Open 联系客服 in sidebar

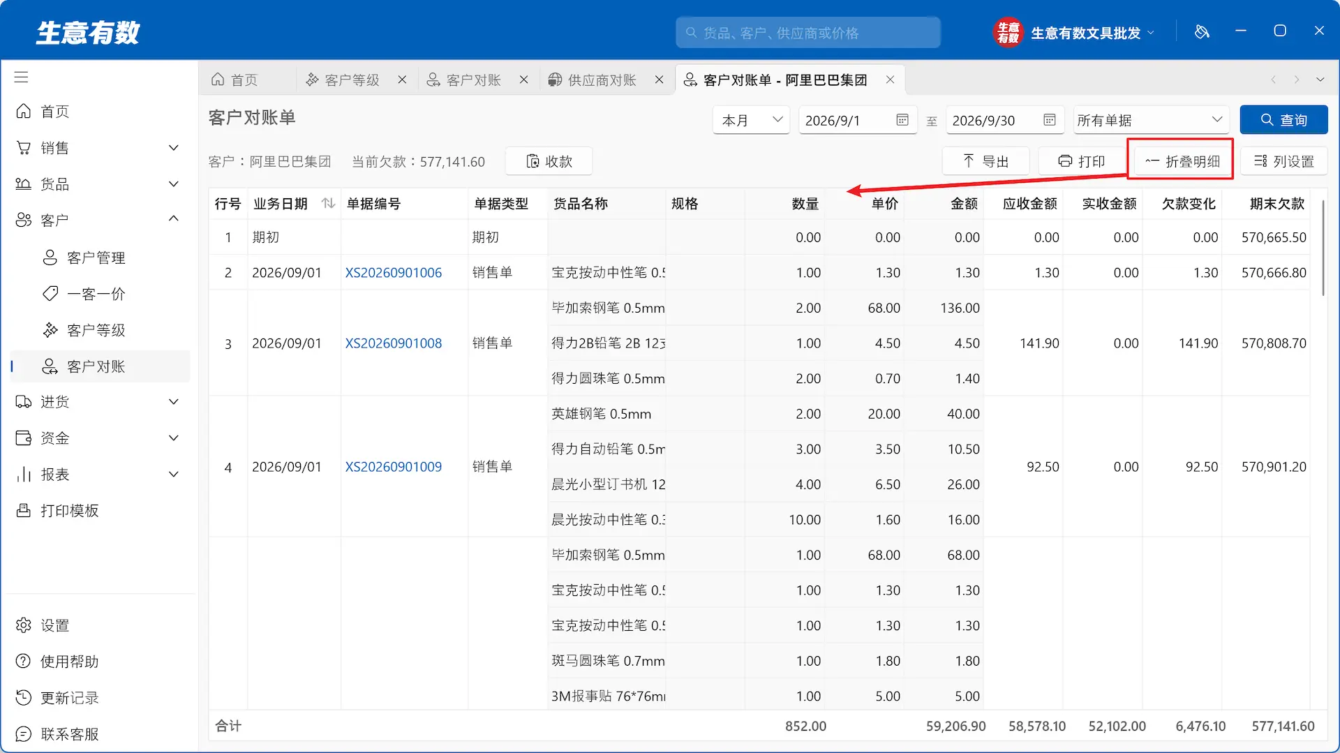click(98, 734)
